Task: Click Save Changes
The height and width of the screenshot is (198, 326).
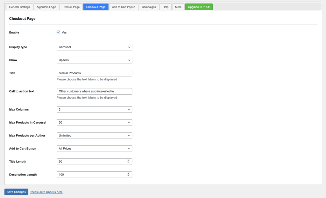Action: (x=16, y=192)
